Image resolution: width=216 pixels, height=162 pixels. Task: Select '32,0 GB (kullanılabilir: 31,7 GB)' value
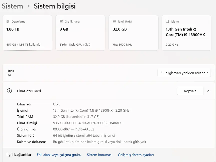pos(76,117)
